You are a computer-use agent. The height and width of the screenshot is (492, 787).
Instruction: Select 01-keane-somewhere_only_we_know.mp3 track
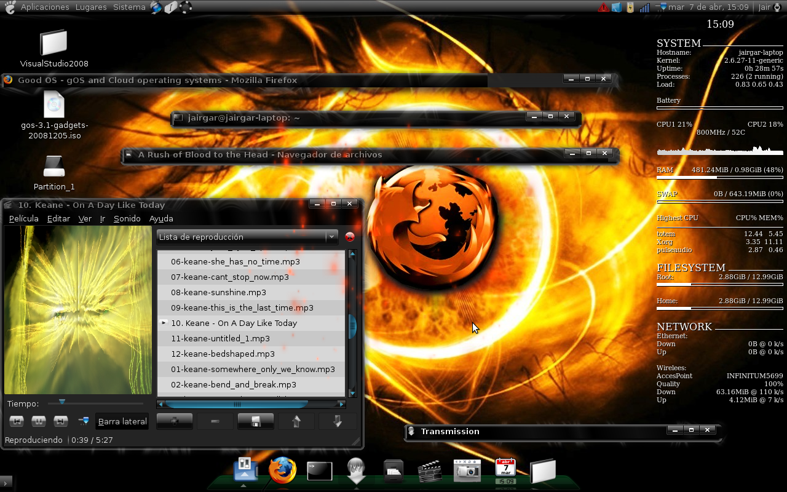[x=251, y=369]
